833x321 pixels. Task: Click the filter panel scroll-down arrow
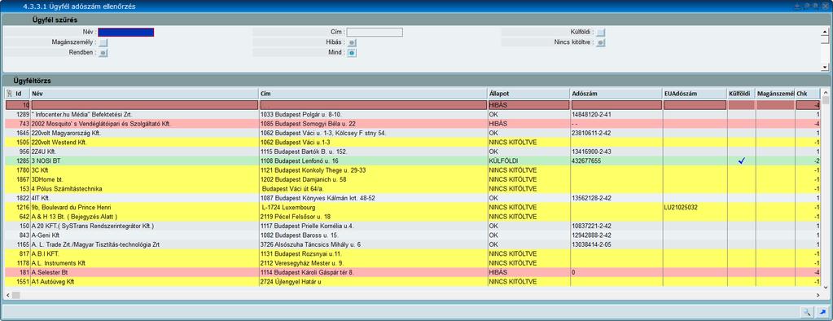pyautogui.click(x=825, y=67)
